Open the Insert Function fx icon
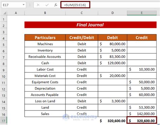The width and height of the screenshot is (160, 125). (x=56, y=5)
